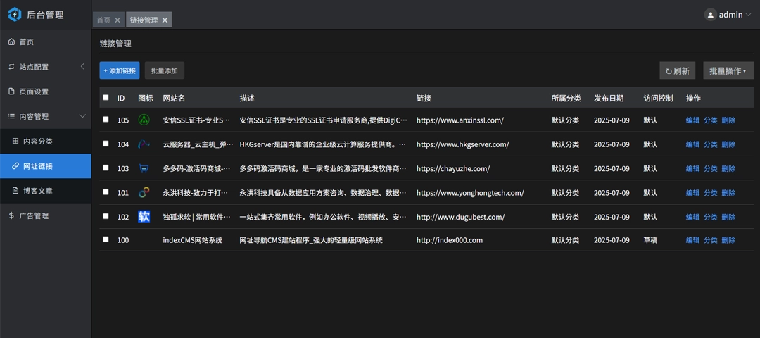Screen dimensions: 760x338
Task: Open the https://chayuzhe.com/ link cell
Action: pos(452,169)
